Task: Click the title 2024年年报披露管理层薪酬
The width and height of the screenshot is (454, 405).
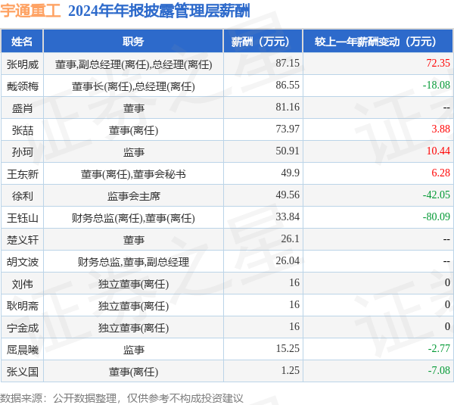Action: (x=159, y=11)
